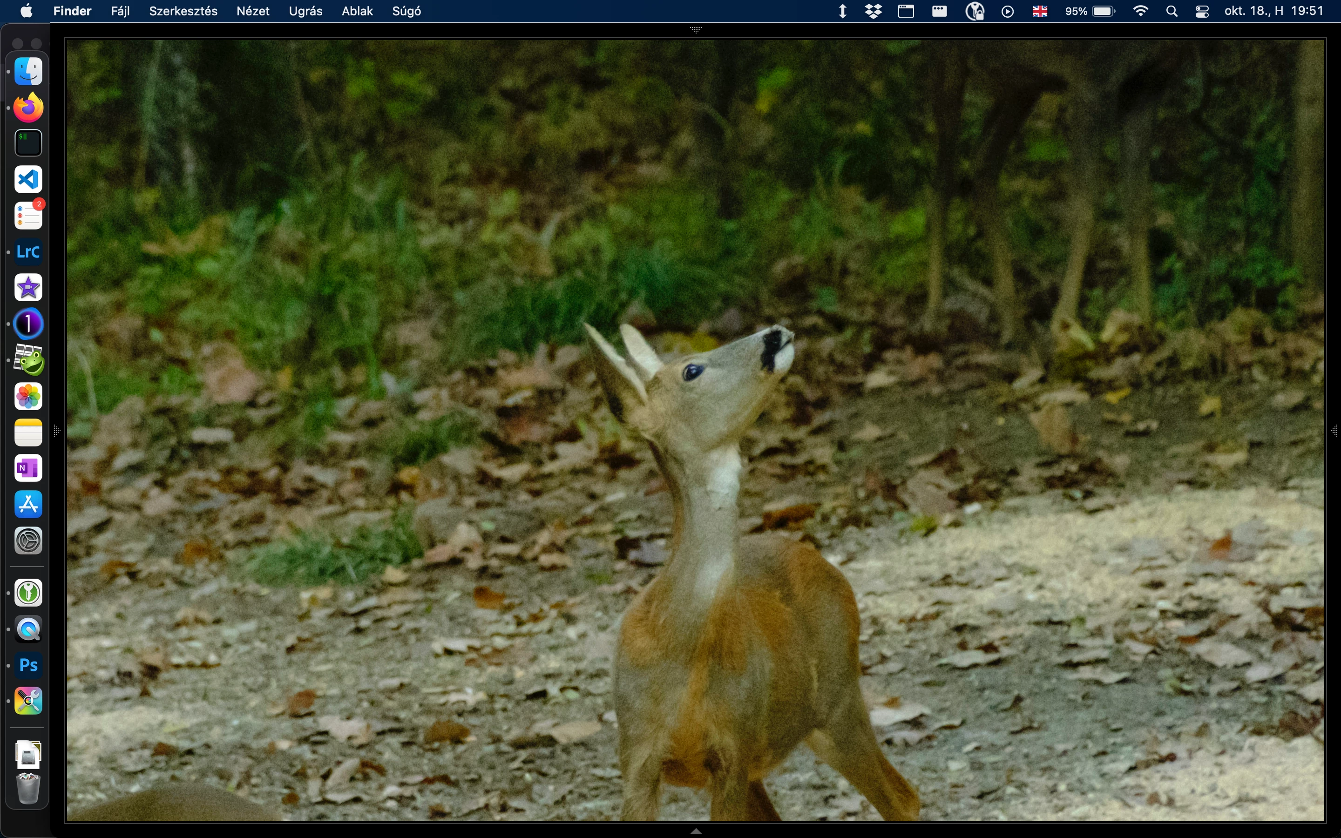Viewport: 1341px width, 838px height.
Task: Launch Photoshop from the Dock
Action: (x=28, y=665)
